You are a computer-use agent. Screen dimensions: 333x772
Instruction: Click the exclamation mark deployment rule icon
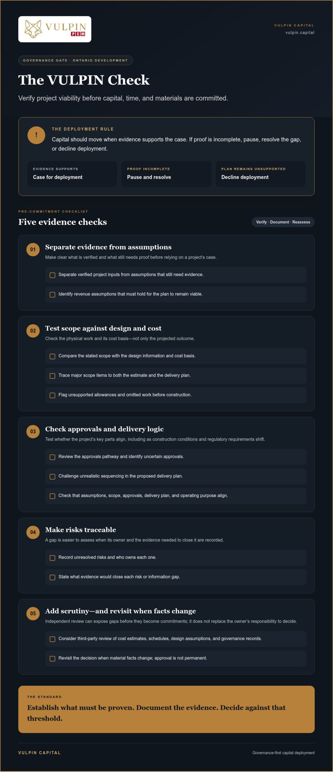click(x=36, y=135)
